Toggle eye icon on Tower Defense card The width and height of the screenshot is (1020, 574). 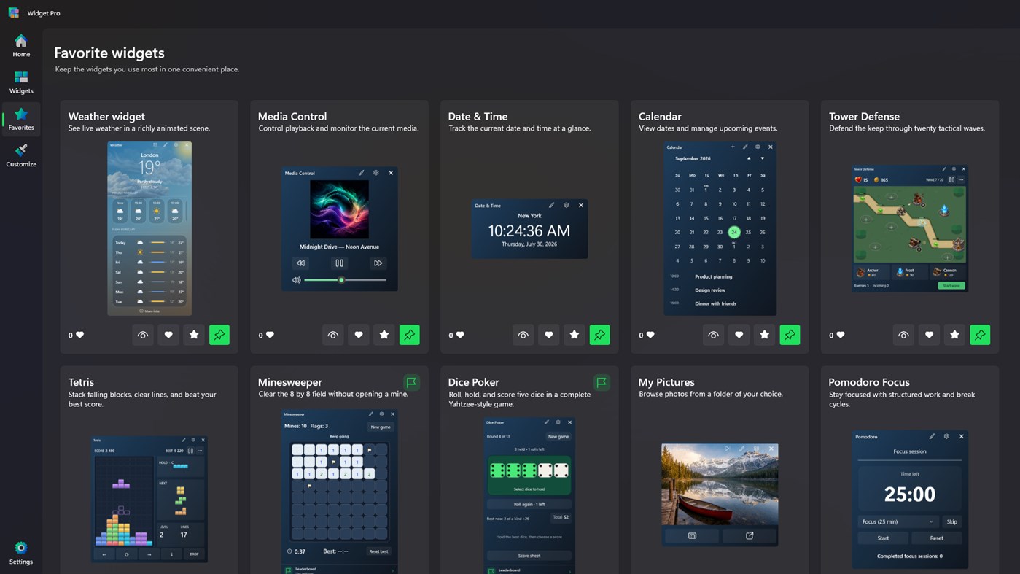(x=904, y=335)
